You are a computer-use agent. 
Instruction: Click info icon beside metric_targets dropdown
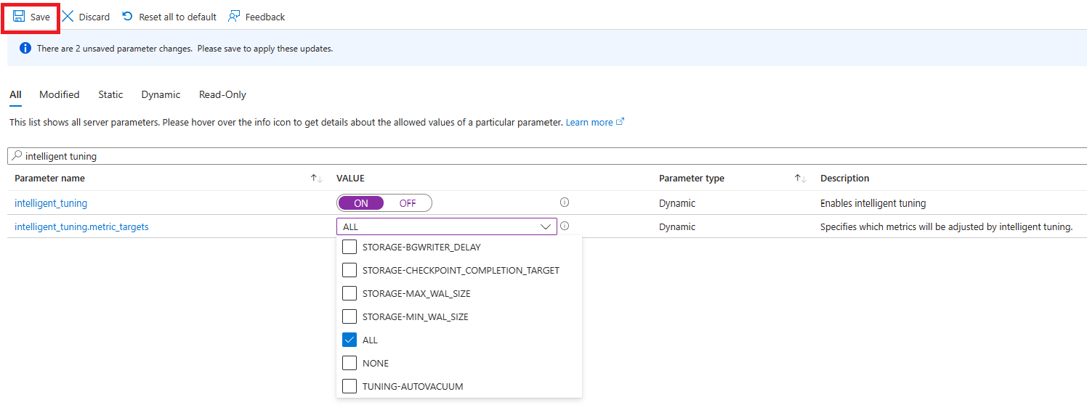565,226
